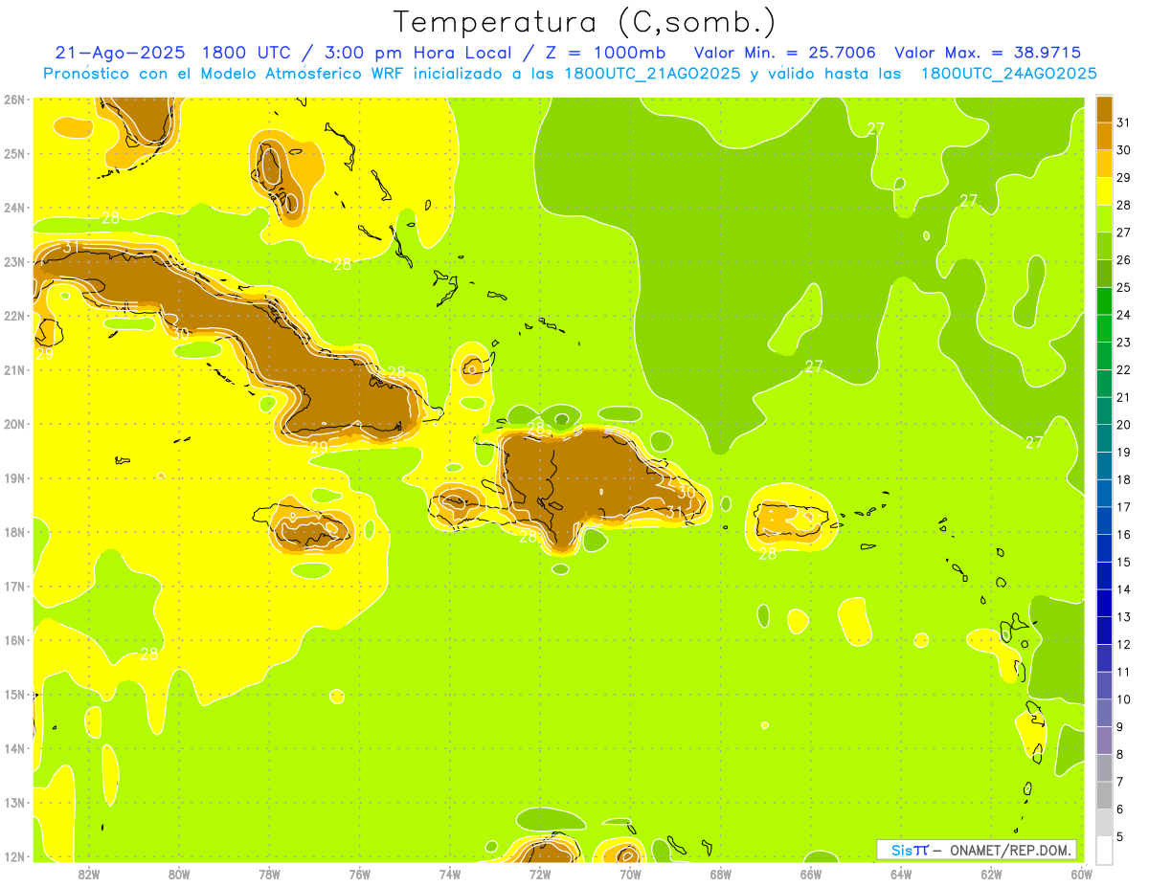The width and height of the screenshot is (1149, 887).
Task: Click the '20N' latitude axis label
Action: 14,424
